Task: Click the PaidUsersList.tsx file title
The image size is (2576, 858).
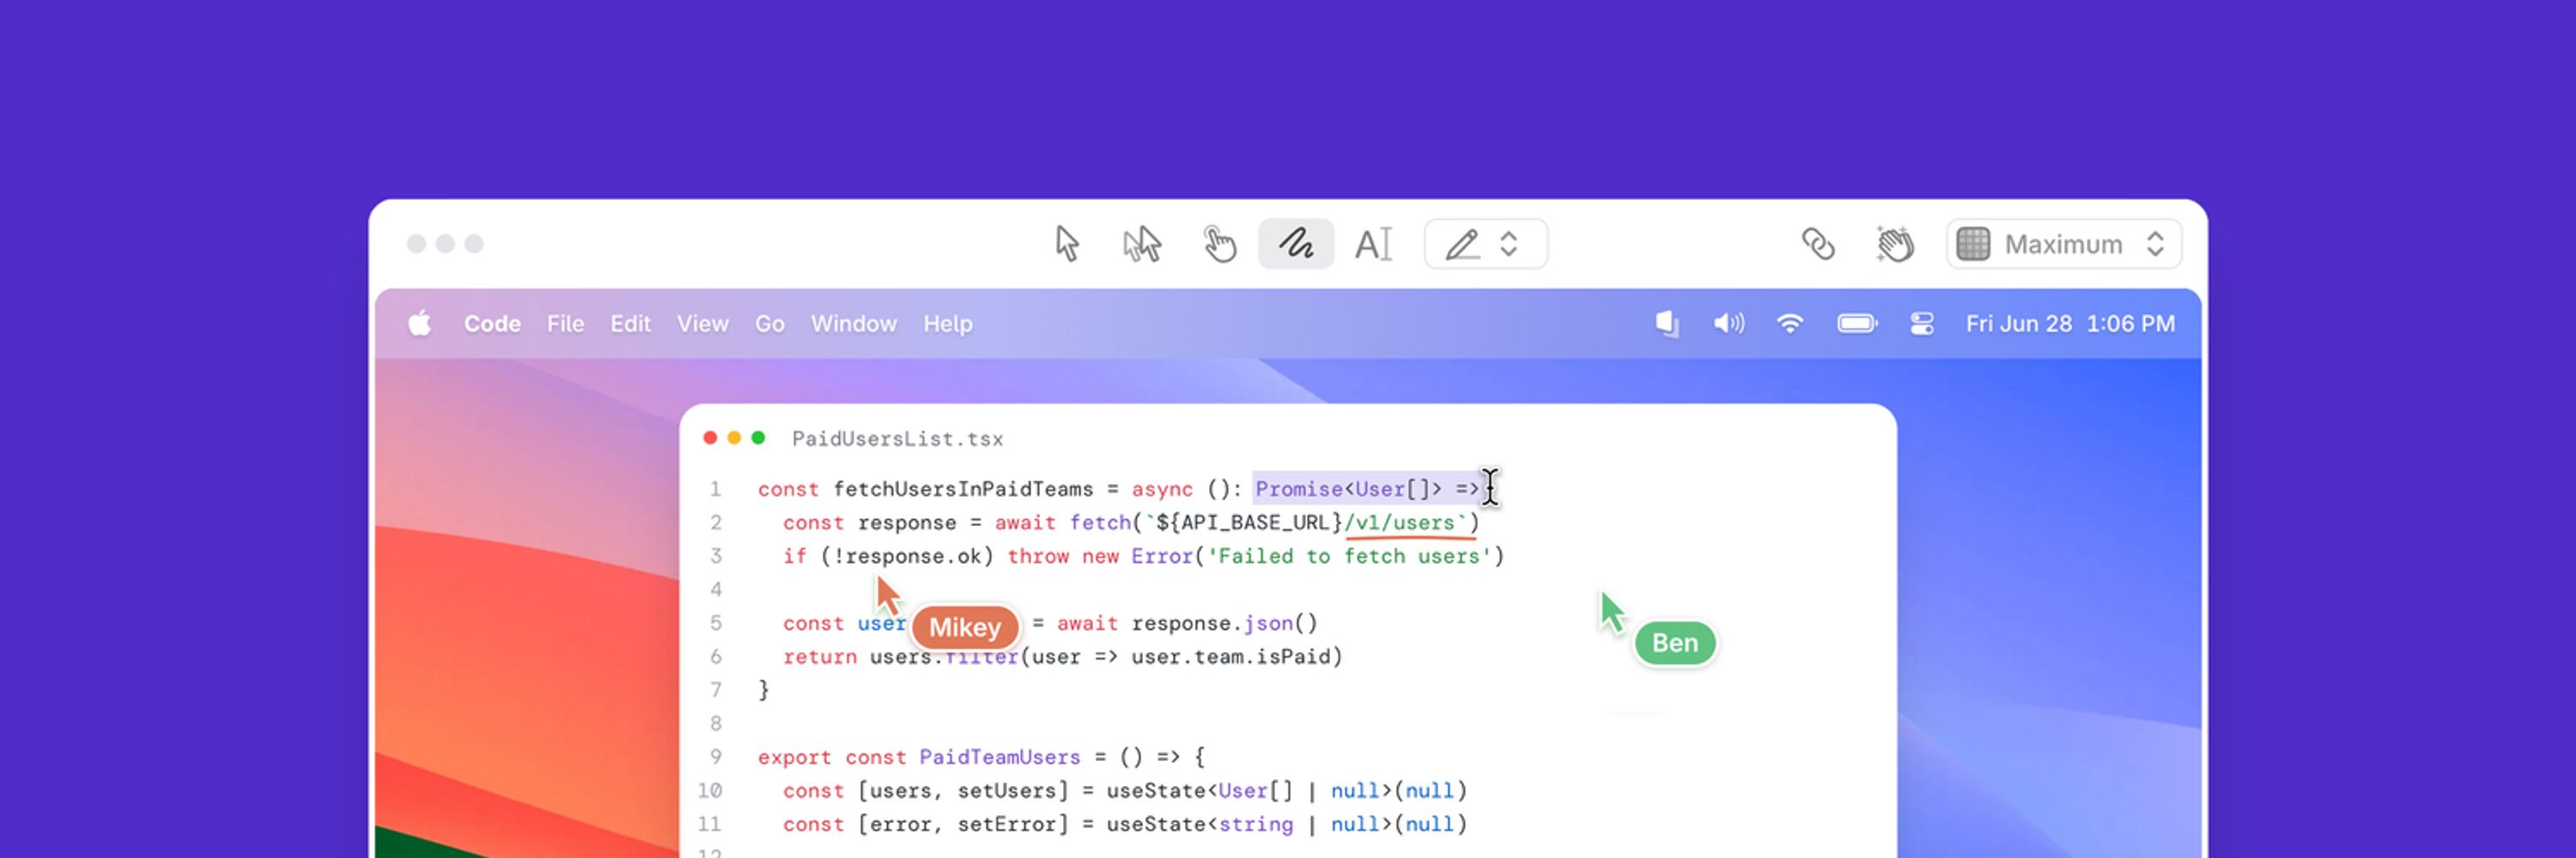Action: pos(898,438)
